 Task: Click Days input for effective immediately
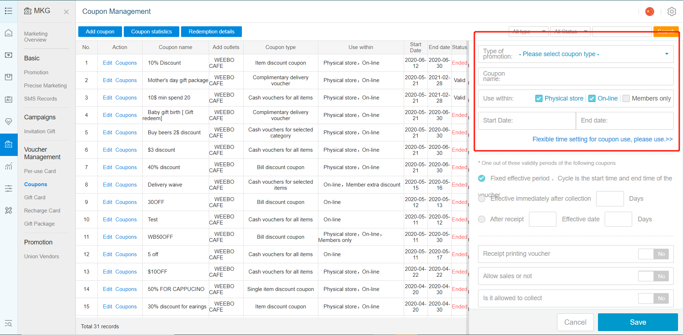(610, 199)
